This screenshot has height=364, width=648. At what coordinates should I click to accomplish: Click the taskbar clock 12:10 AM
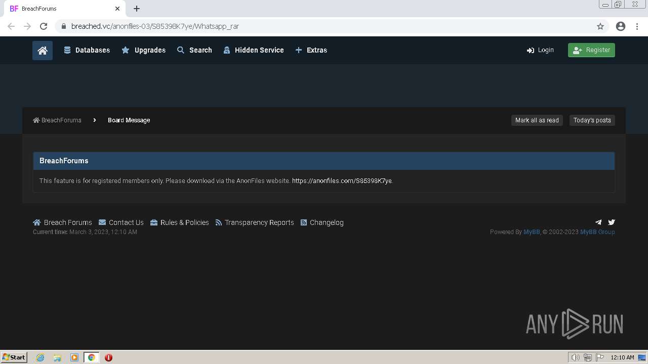[x=622, y=357]
